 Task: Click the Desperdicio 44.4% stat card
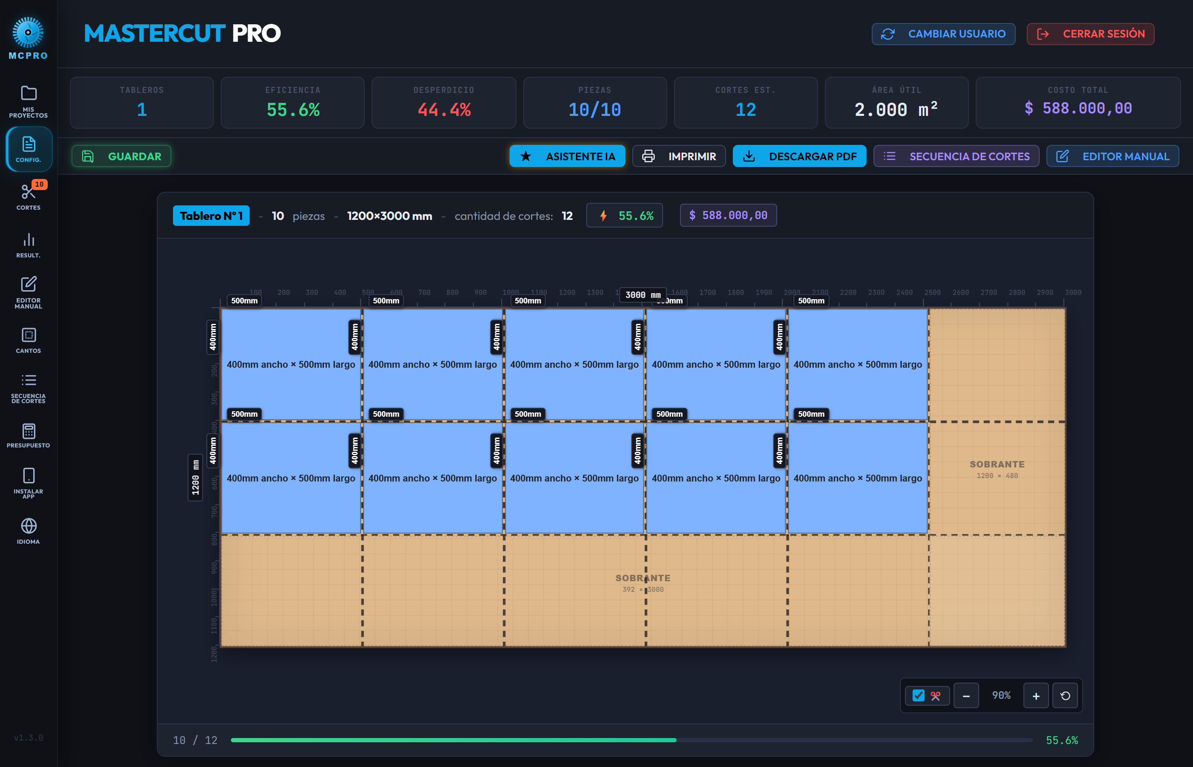[444, 103]
